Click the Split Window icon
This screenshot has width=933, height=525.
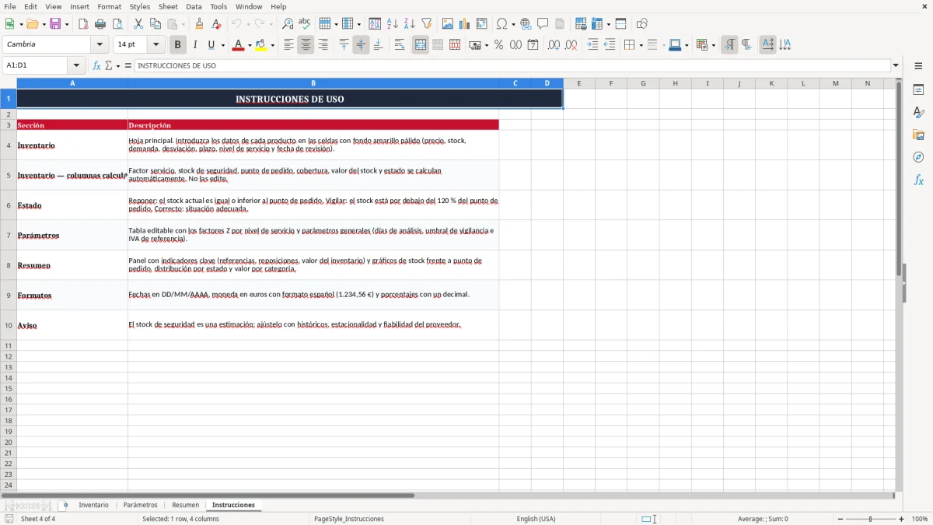click(620, 24)
